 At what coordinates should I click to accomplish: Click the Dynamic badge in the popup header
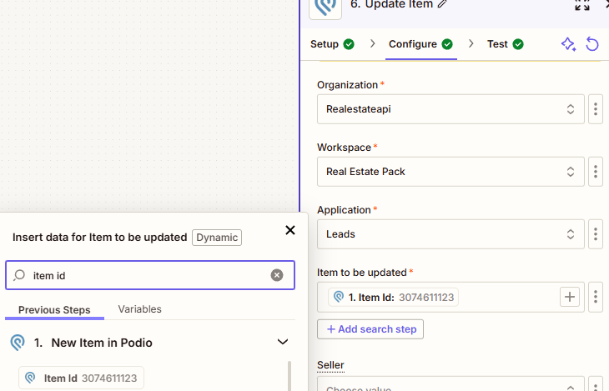pos(217,238)
